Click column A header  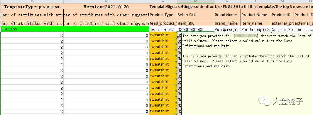(x=32, y=1)
